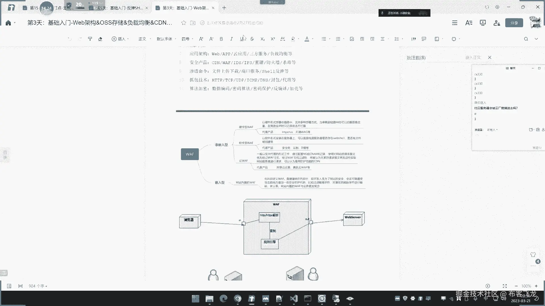Open the search icon in toolbar
The width and height of the screenshot is (545, 306).
[526, 39]
